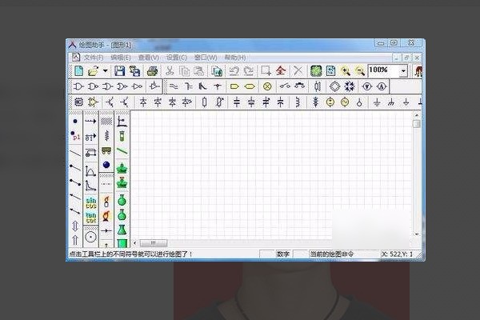Open the zoom percentage dropdown
Screen dimensions: 480x320
click(x=403, y=71)
